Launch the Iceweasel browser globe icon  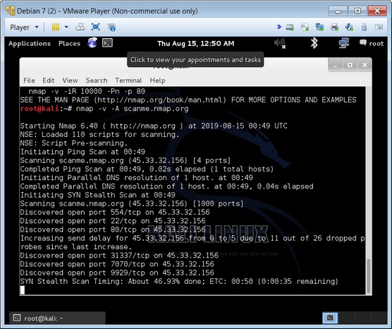tap(92, 43)
